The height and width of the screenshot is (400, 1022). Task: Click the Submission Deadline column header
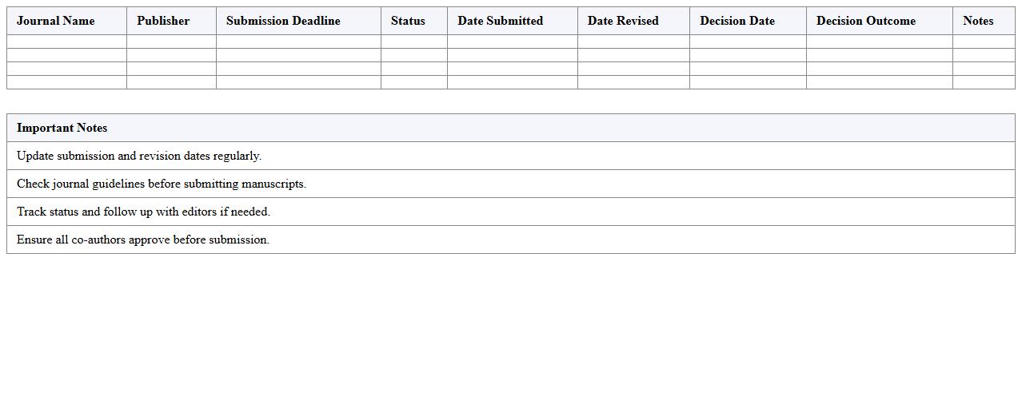click(283, 21)
